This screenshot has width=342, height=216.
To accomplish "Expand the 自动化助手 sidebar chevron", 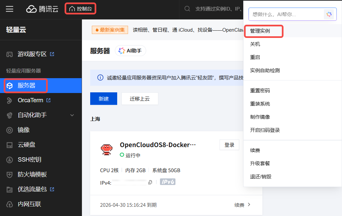I will (72, 115).
